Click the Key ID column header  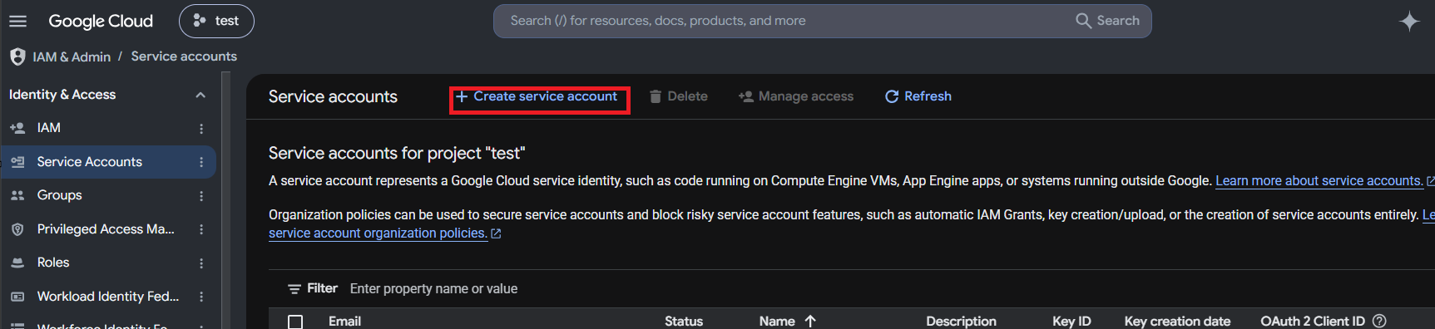(1071, 322)
